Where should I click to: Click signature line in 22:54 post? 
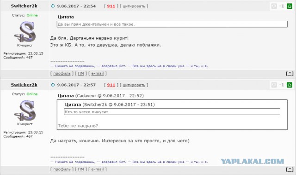[x=129, y=66]
